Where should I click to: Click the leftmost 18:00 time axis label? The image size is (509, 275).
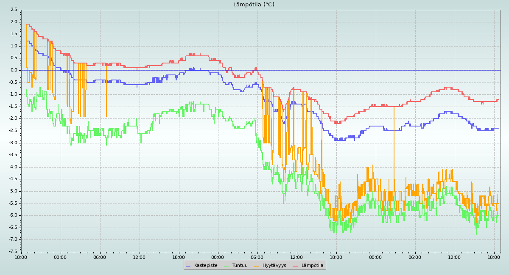click(x=21, y=257)
